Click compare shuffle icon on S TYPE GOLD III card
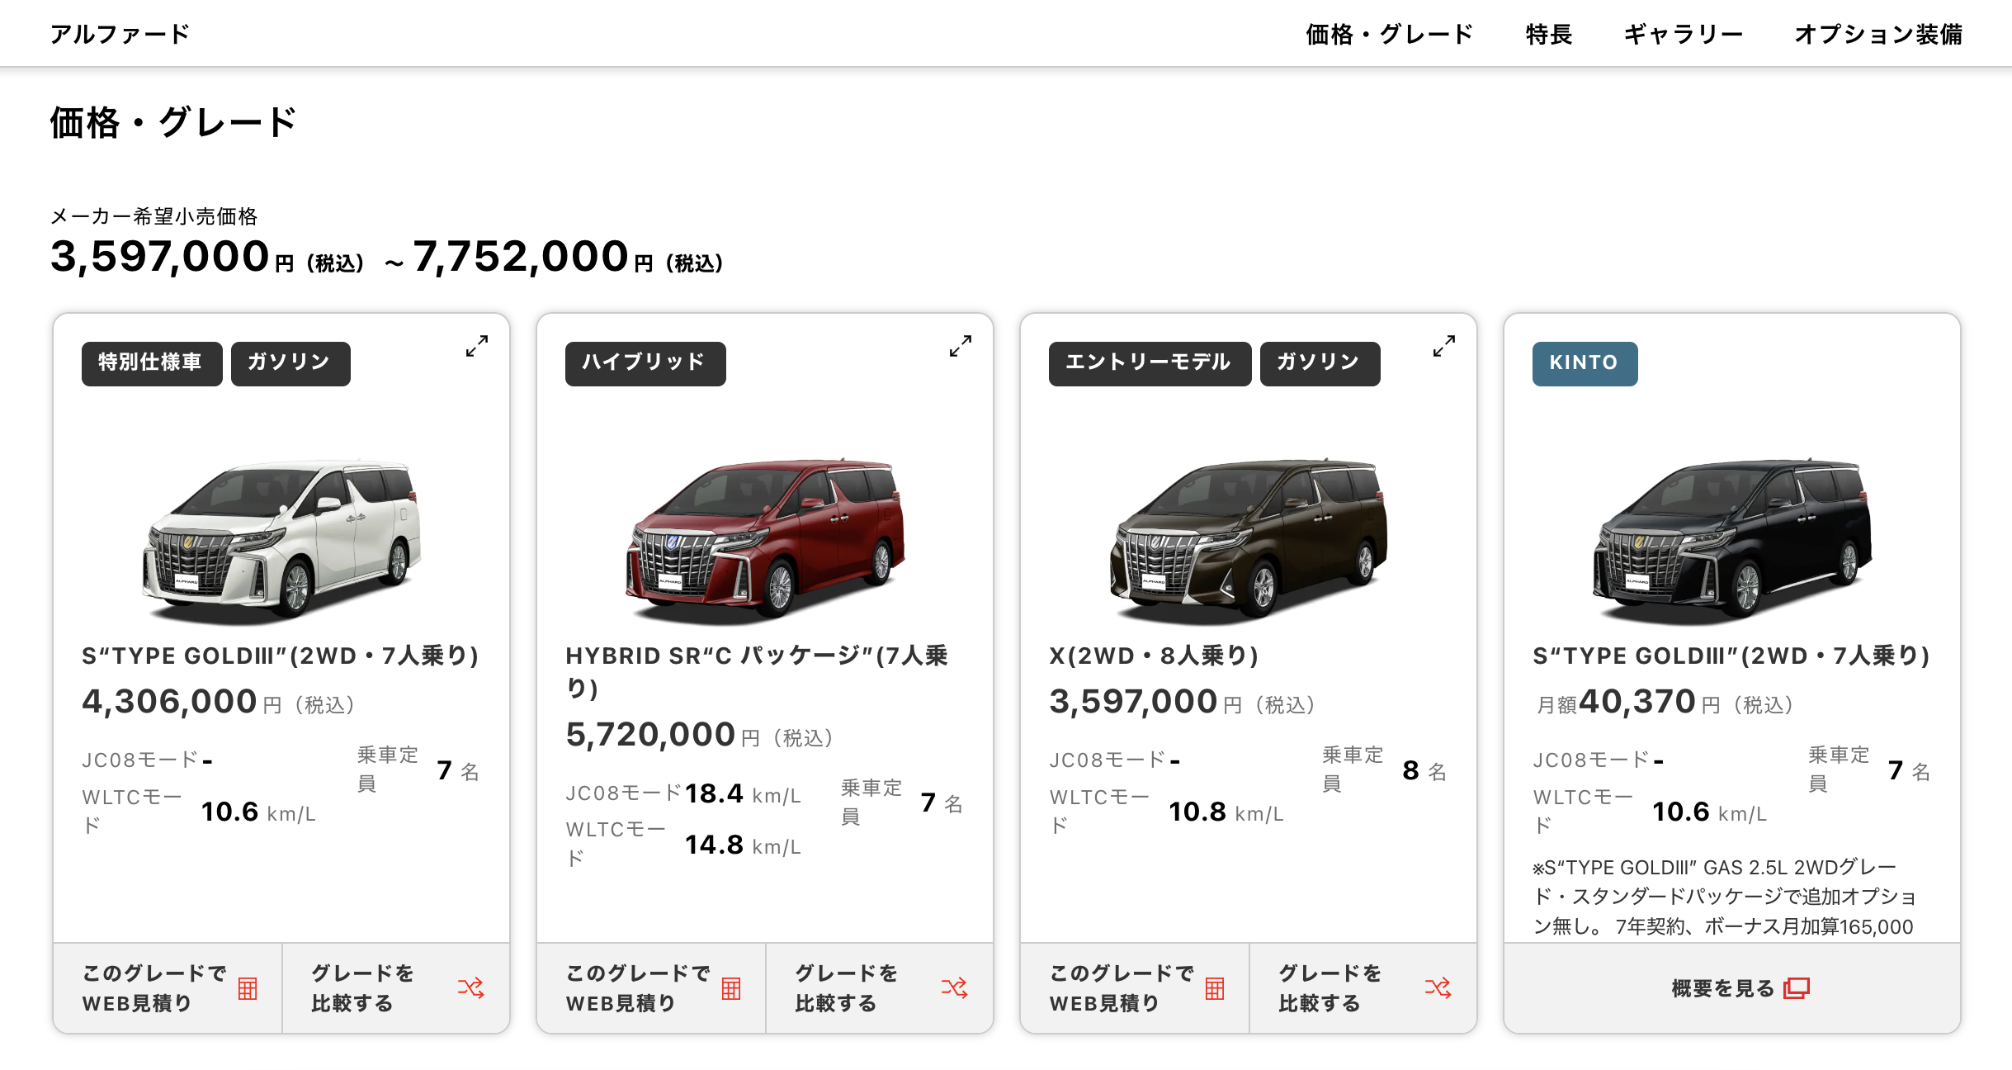2012x1070 pixels. point(471,987)
